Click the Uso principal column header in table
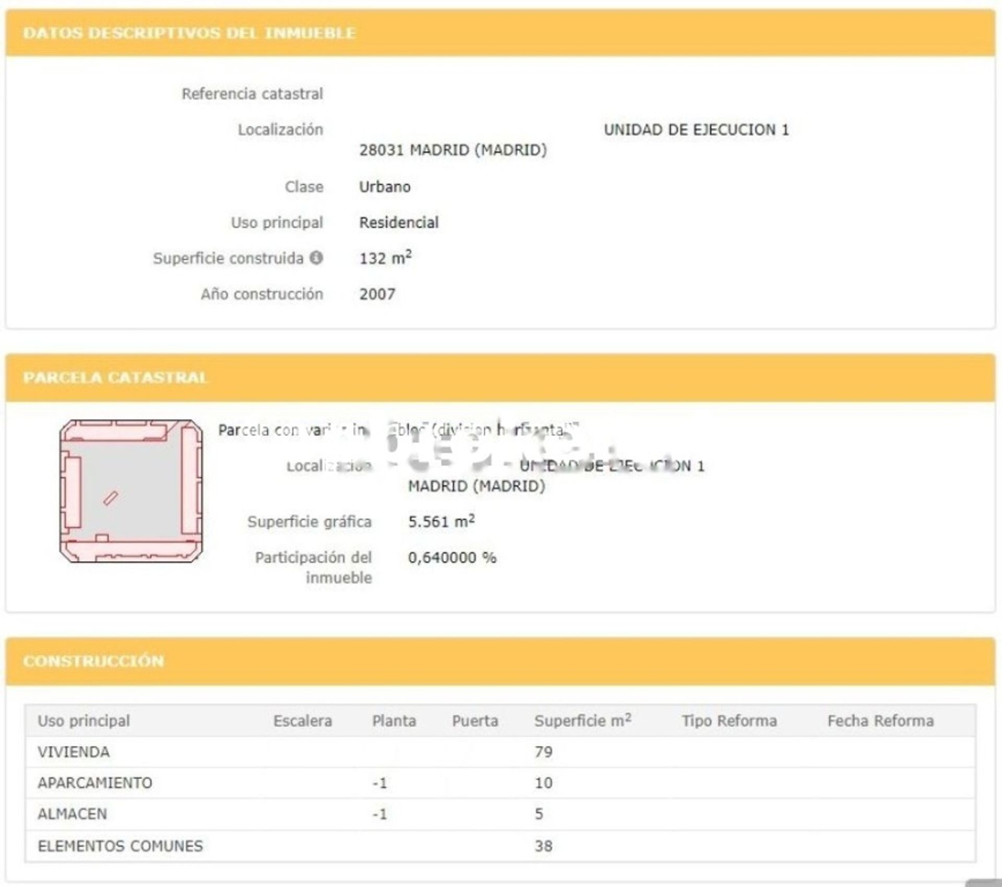This screenshot has height=887, width=1002. tap(83, 720)
